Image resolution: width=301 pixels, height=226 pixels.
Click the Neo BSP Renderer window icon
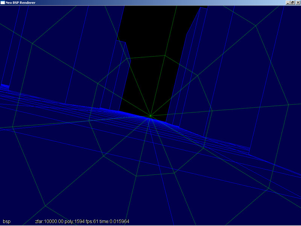(3, 3)
